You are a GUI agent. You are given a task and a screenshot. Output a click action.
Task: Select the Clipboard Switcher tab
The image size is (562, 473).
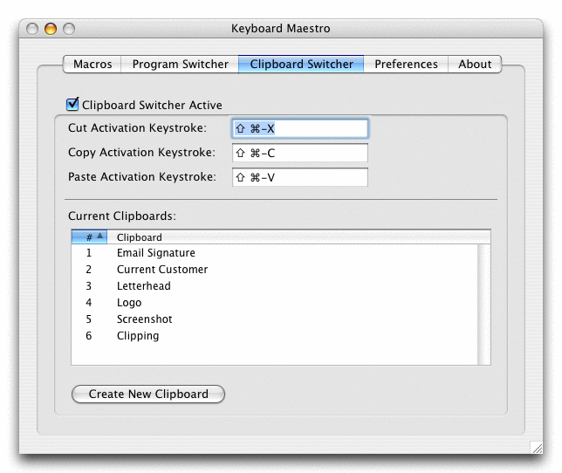pyautogui.click(x=301, y=64)
